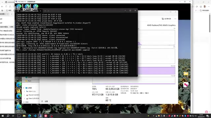211x118 pixels.
Task: Select the terminal tab with Workspace path
Action: point(29,11)
